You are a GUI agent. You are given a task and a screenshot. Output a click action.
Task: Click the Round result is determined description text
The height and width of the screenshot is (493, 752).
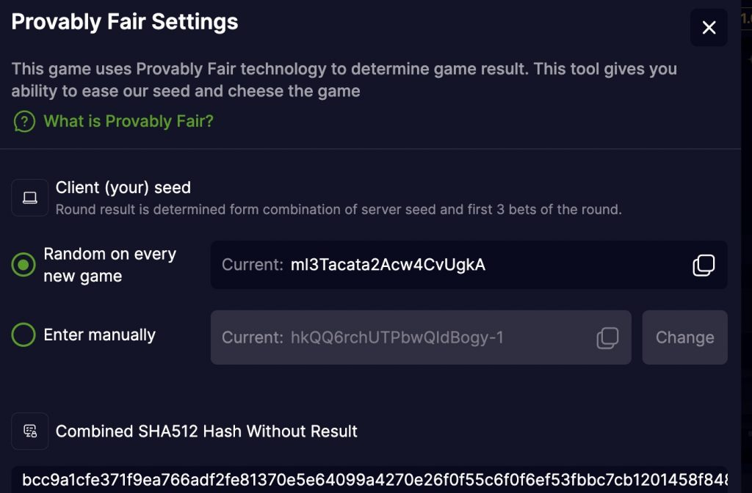pyautogui.click(x=339, y=209)
